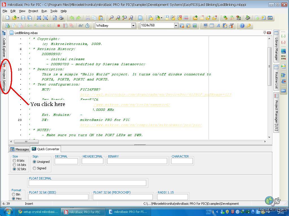Viewport: 289px width, 216px height.
Task: Click the key license icon
Action: point(249,26)
